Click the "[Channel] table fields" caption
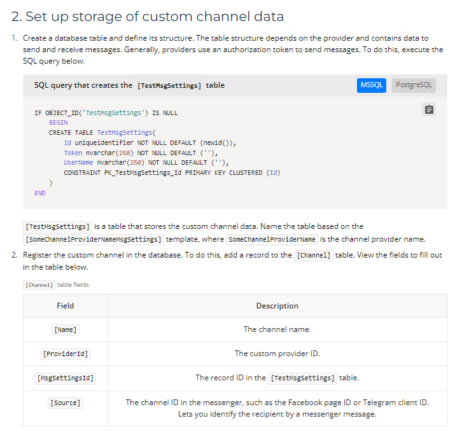This screenshot has height=442, width=462. (57, 284)
